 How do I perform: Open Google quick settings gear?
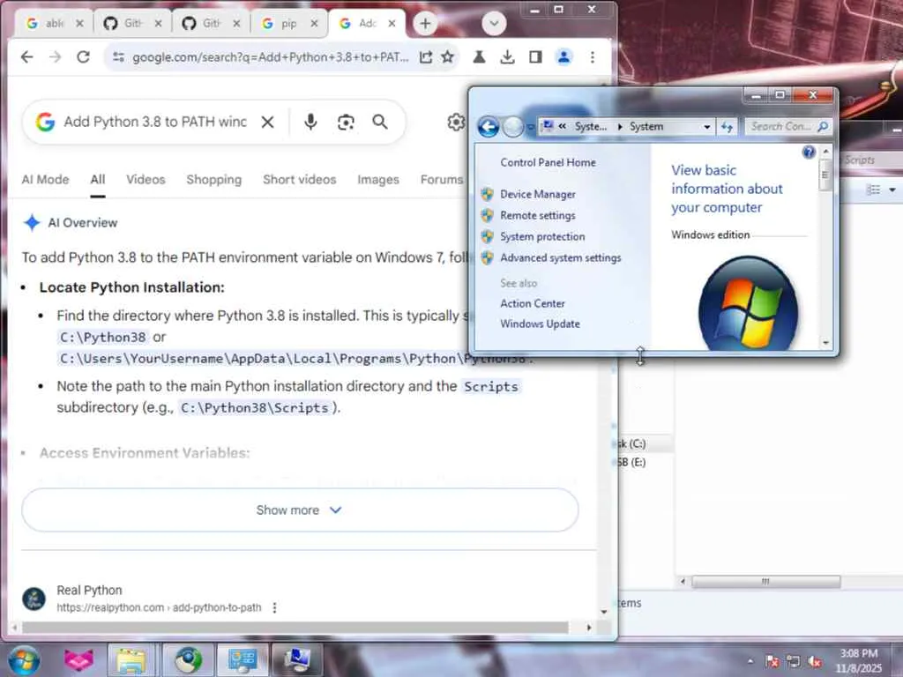456,122
